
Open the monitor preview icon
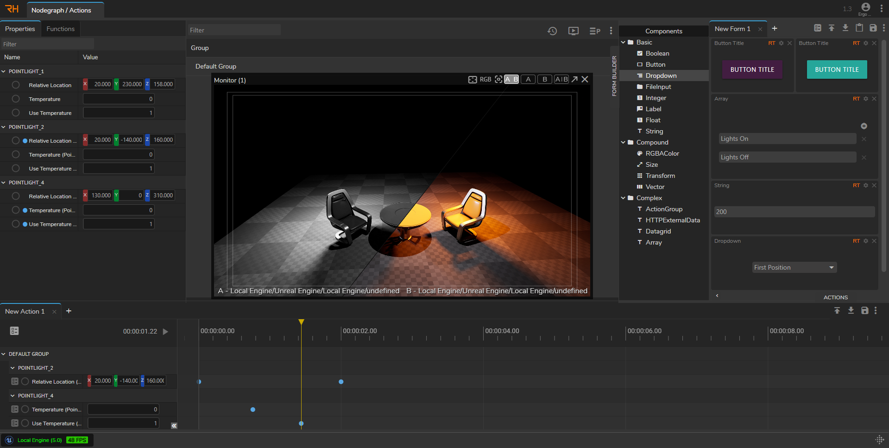(x=574, y=31)
